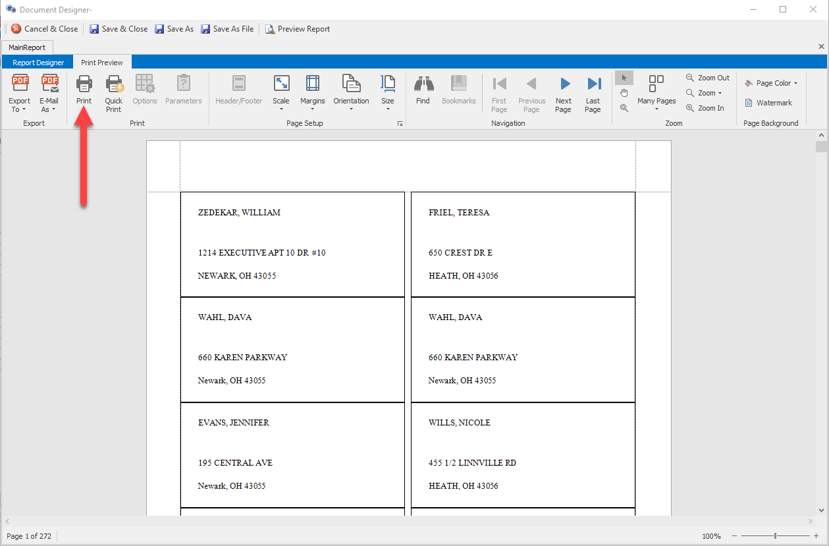
Task: Click the Options icon
Action: 145,84
